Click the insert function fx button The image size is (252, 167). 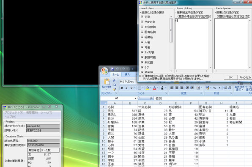click(x=151, y=98)
